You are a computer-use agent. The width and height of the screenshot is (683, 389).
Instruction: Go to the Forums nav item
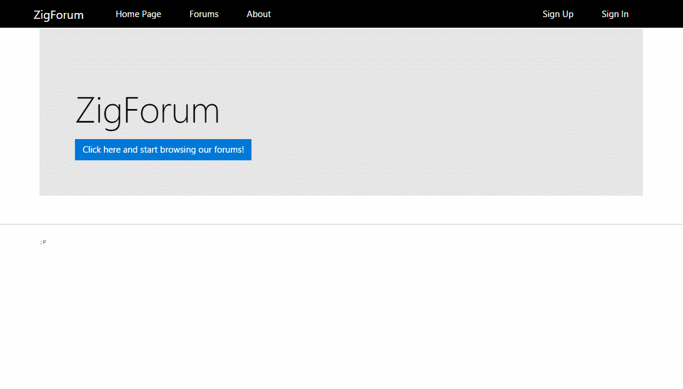coord(204,14)
